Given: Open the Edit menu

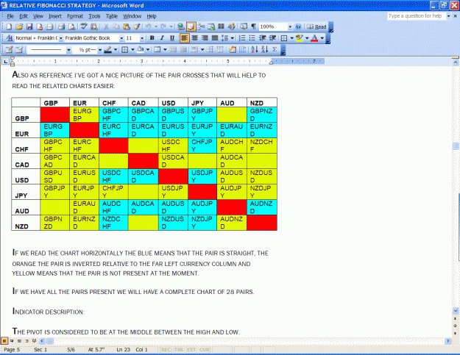Looking at the screenshot, I should point(24,16).
